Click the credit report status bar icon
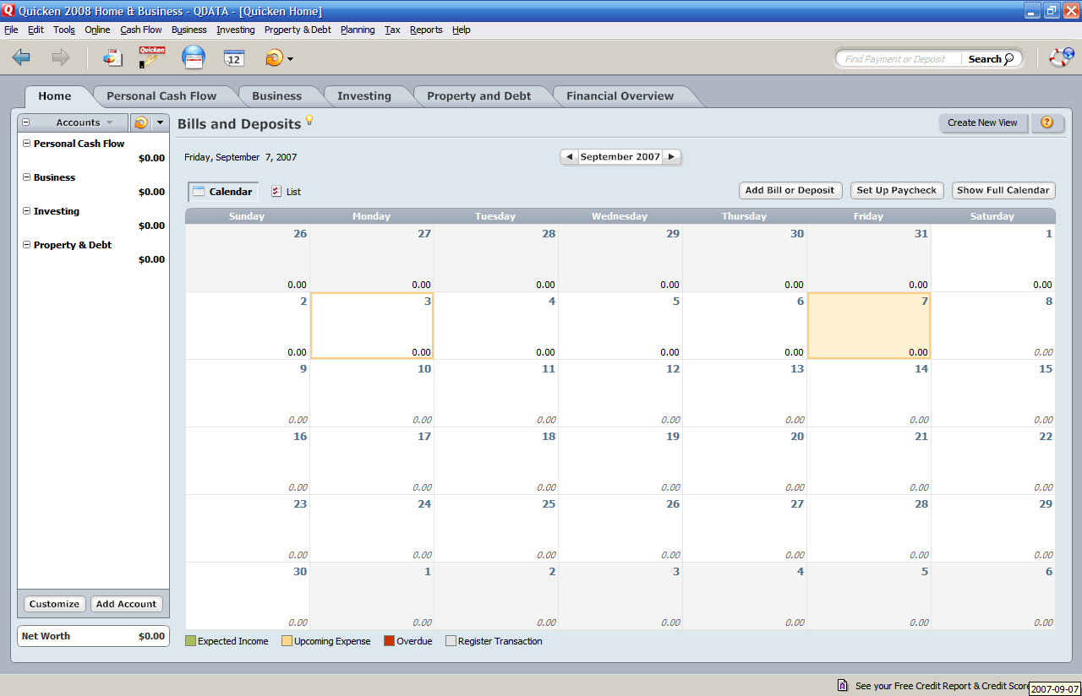Screen dimensions: 1082x696 click(x=843, y=686)
